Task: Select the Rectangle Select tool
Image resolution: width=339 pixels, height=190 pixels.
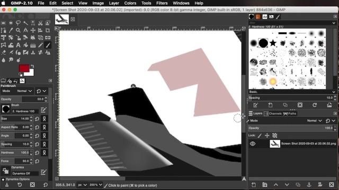Action: point(4,23)
